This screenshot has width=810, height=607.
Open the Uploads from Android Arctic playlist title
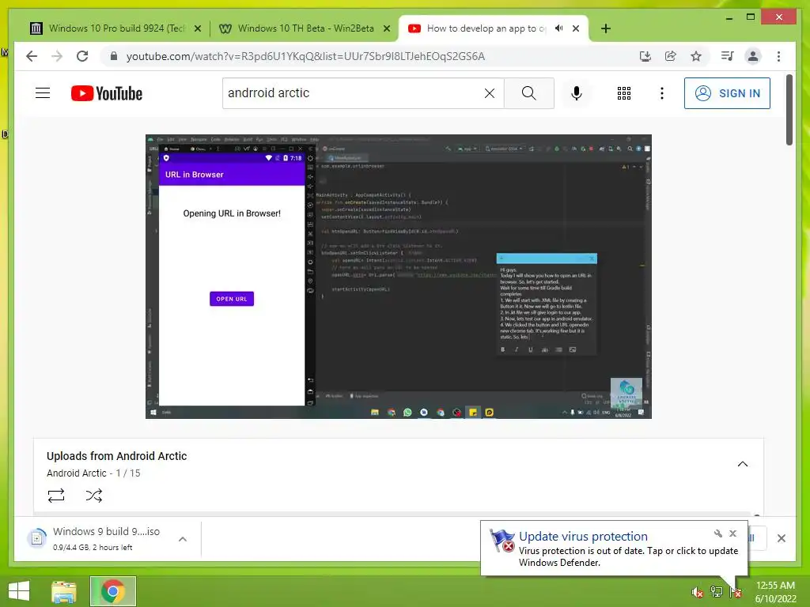pos(117,456)
